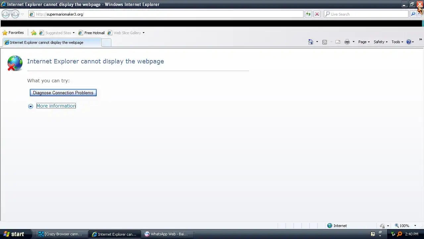Run search with the magnifier button
424x239 pixels.
tap(413, 14)
